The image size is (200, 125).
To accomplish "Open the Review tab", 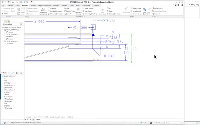I will click(64, 5).
